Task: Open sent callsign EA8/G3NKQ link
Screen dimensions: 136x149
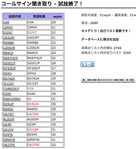Action: point(12,99)
